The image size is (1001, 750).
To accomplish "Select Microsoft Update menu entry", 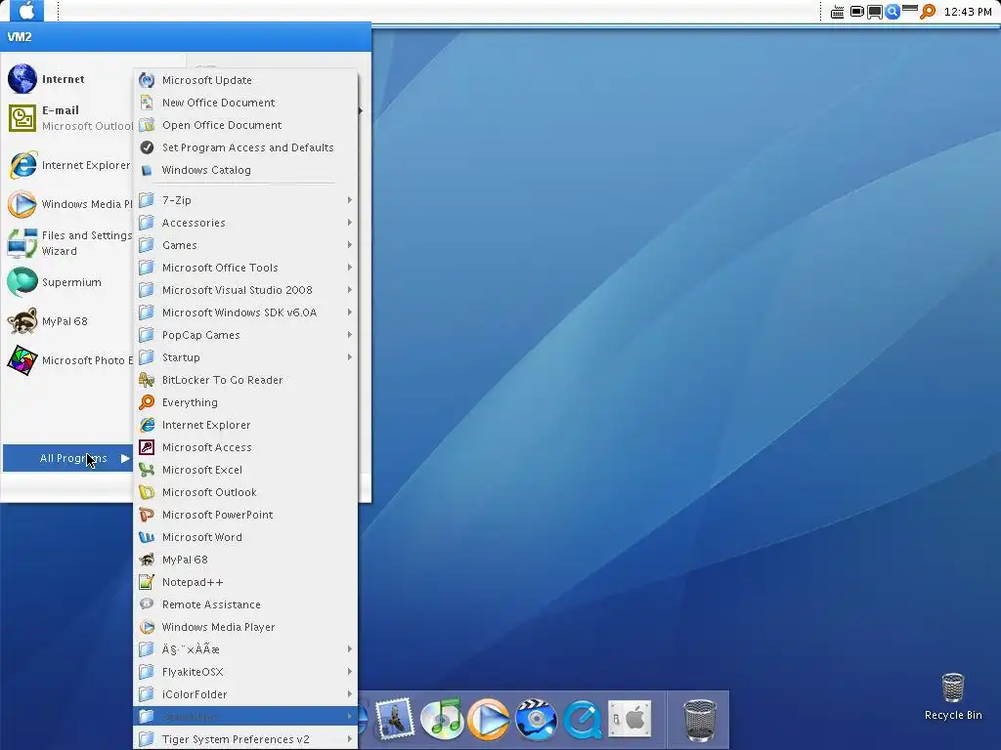I will tap(245, 80).
